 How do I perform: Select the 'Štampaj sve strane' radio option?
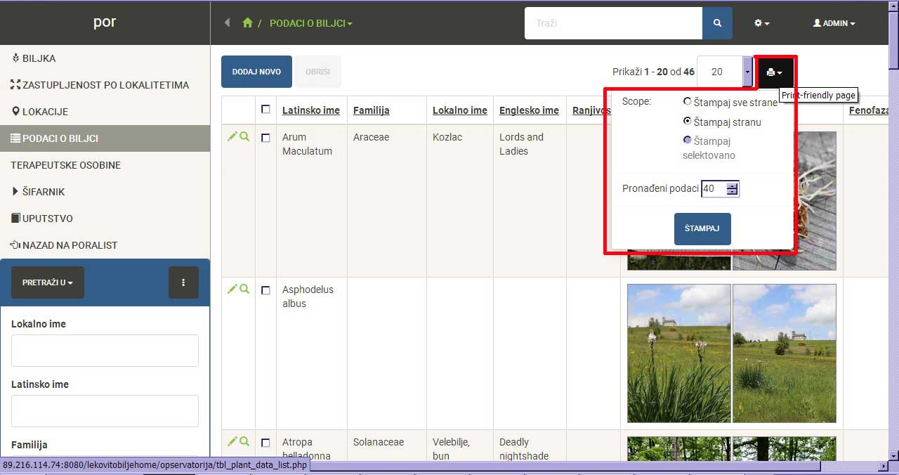point(688,102)
